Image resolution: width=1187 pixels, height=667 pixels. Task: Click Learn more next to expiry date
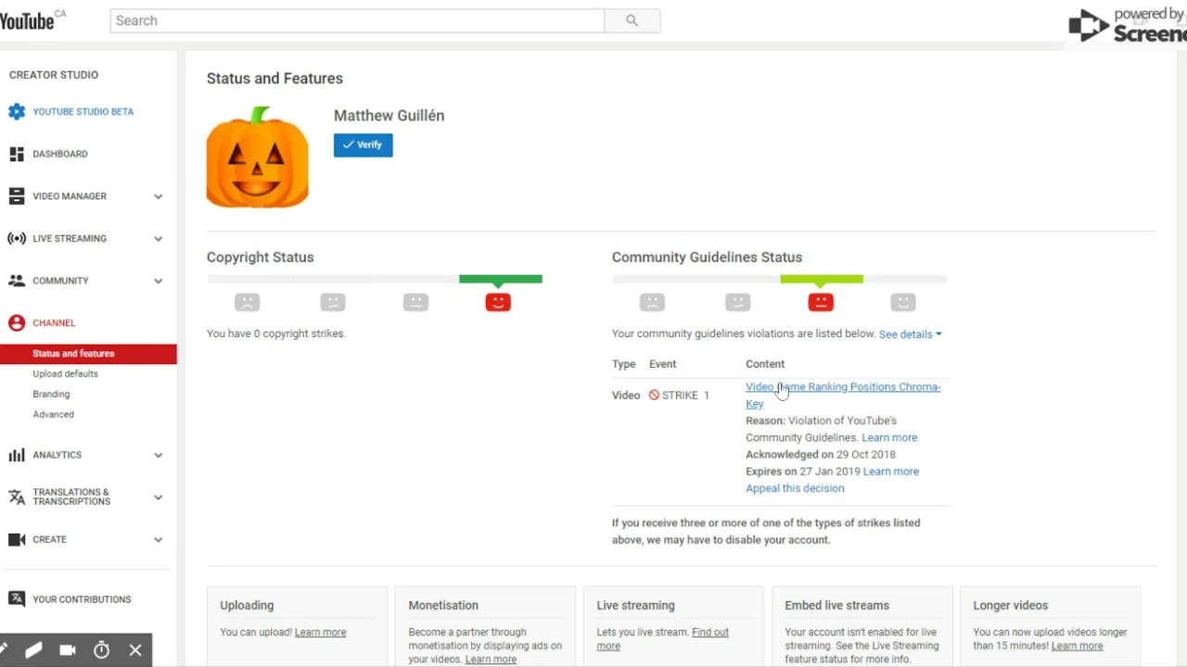[891, 472]
